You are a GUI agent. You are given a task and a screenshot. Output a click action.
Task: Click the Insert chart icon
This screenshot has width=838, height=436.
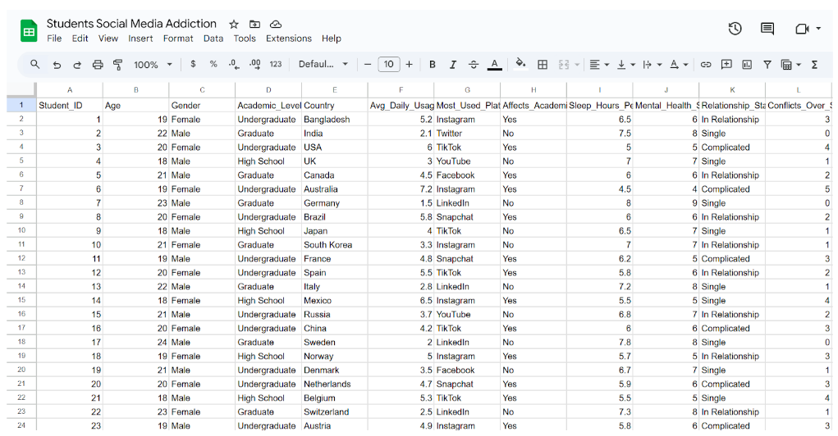(747, 64)
